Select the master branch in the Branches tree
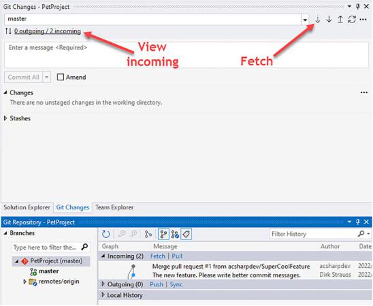This screenshot has width=373, height=306. 49,271
